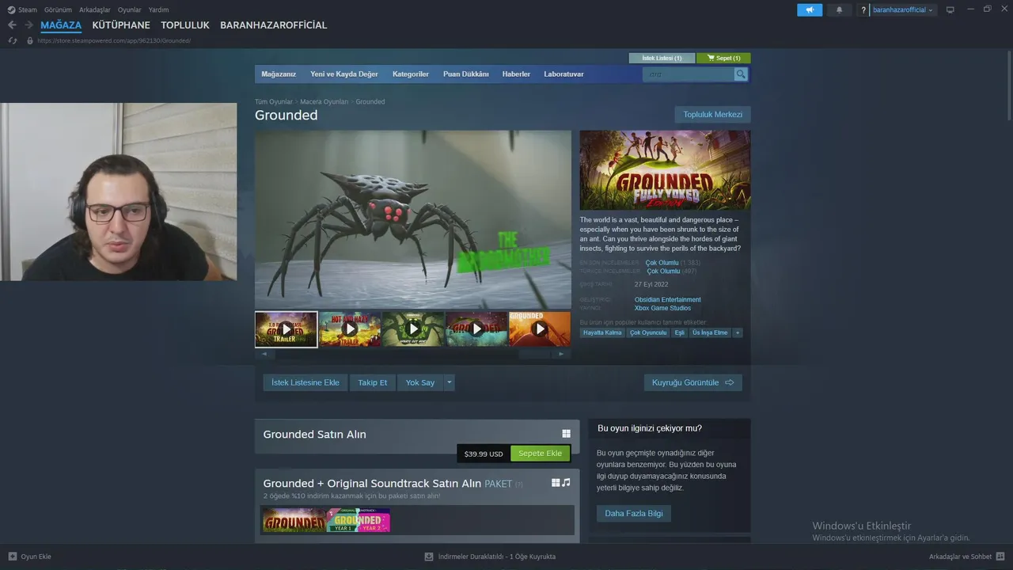Open the Grounded Fully Yoked header image
Screen dimensions: 1013x570
[665, 170]
